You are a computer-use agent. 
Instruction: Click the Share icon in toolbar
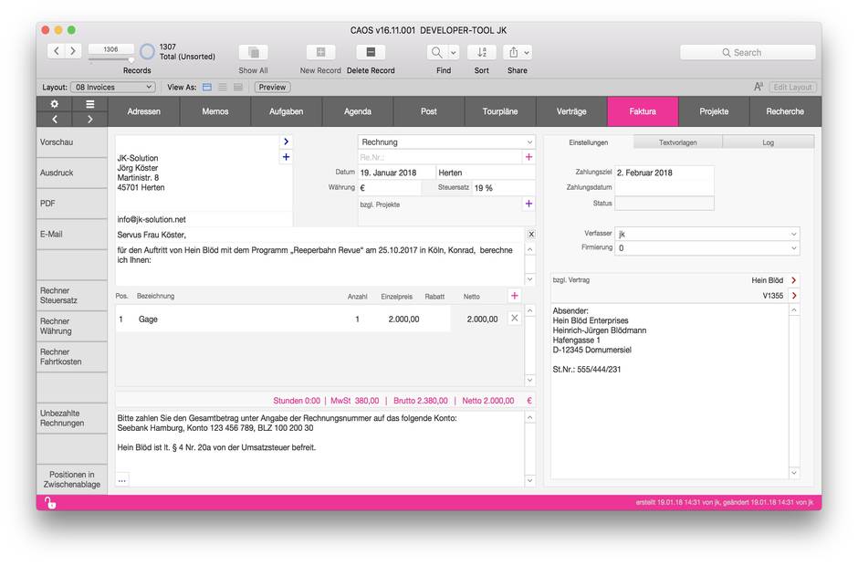click(513, 52)
